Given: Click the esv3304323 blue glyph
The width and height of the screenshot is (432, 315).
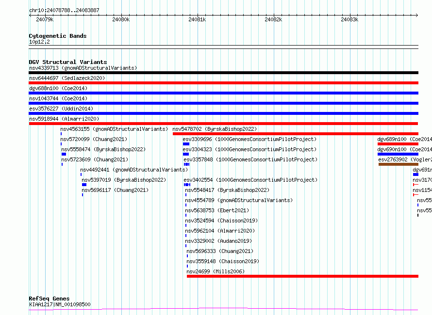Looking at the screenshot, I should pyautogui.click(x=186, y=154).
